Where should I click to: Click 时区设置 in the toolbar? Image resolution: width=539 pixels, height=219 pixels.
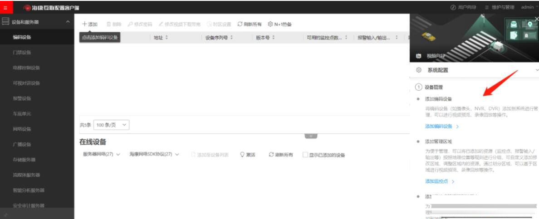219,24
